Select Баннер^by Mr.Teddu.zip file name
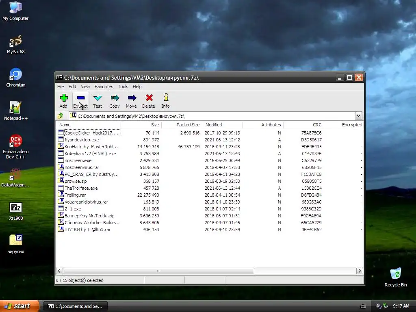The height and width of the screenshot is (312, 416). (x=89, y=216)
